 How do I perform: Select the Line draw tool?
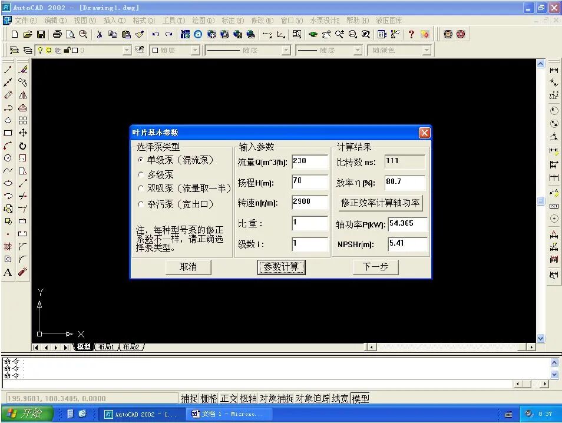tap(8, 70)
